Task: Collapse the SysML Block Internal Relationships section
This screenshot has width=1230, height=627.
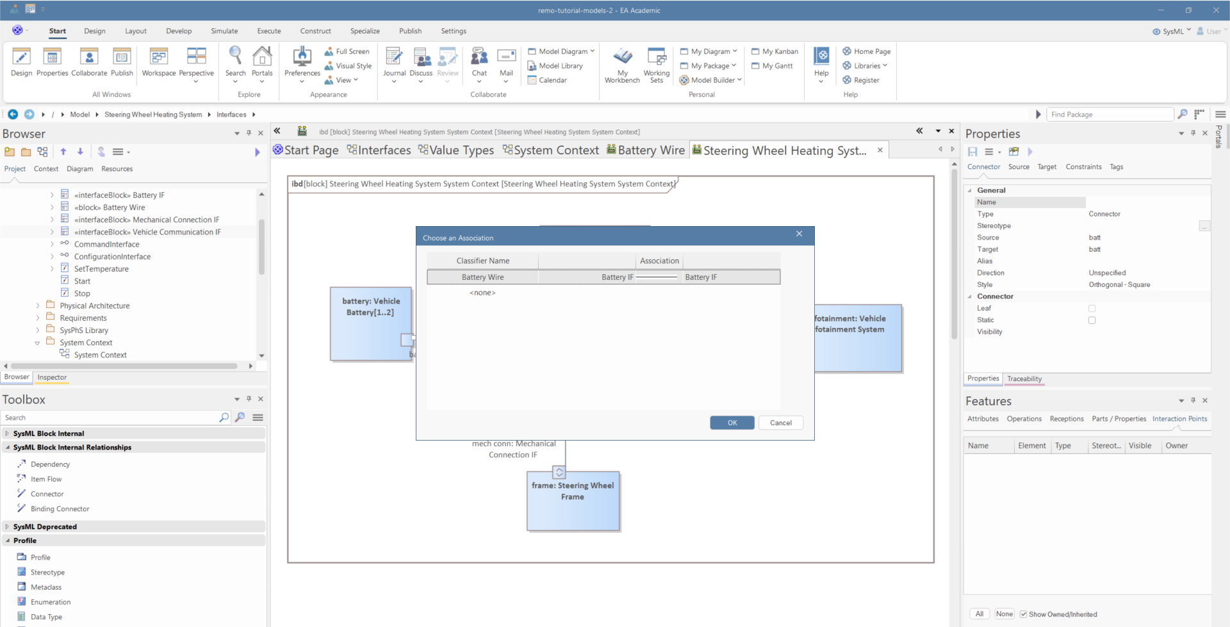Action: (x=8, y=448)
